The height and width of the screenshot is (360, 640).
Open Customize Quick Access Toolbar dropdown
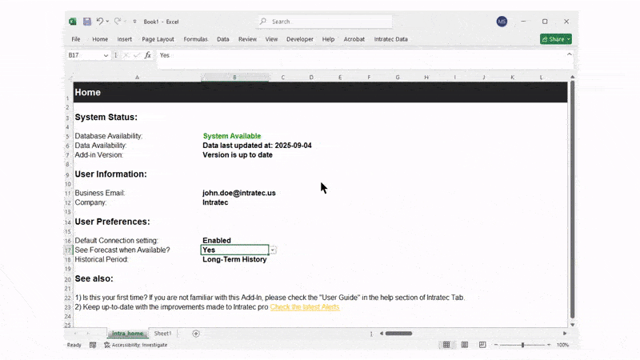coord(134,22)
